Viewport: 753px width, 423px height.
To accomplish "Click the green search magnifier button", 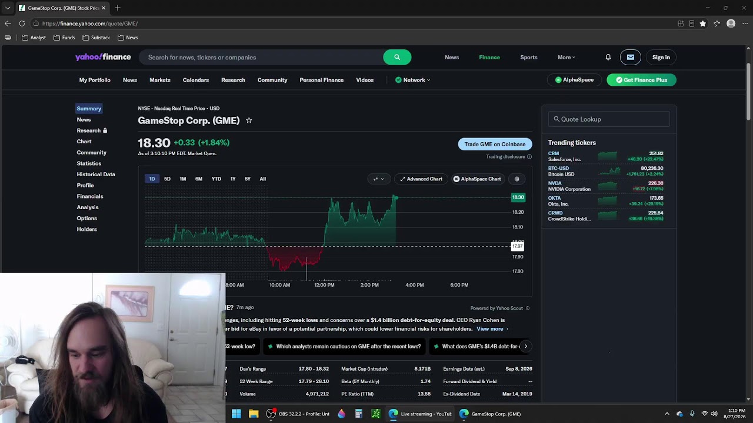I will point(397,57).
